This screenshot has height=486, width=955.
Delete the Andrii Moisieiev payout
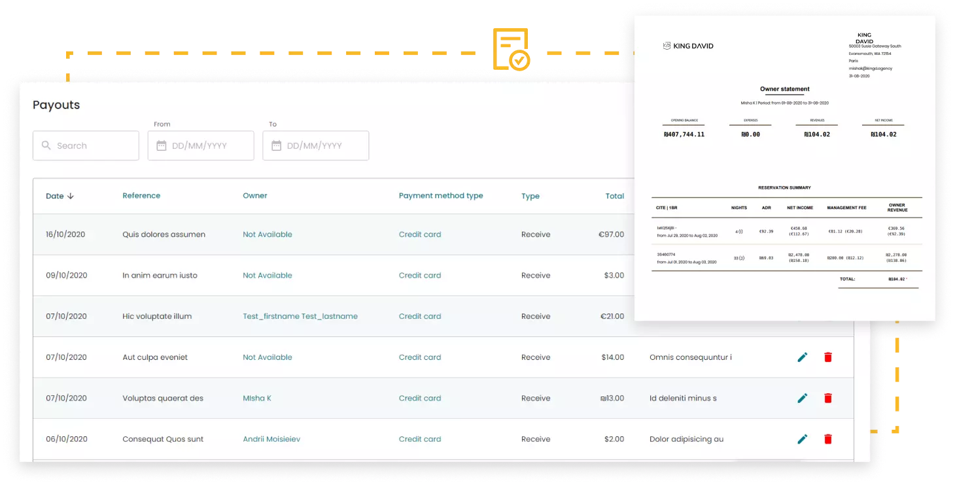828,439
